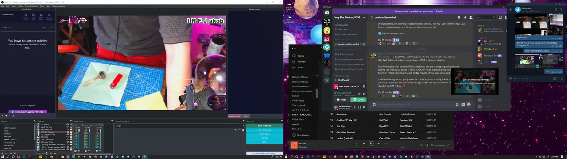
Task: Toggle lock on Mic AT2035 source
Action: (71, 125)
